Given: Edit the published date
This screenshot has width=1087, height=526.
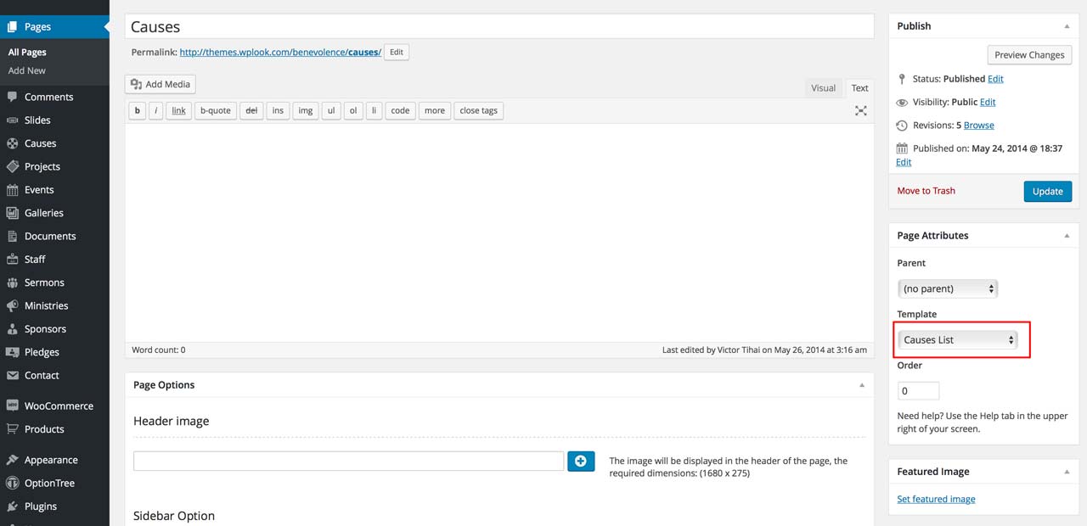Looking at the screenshot, I should 904,162.
